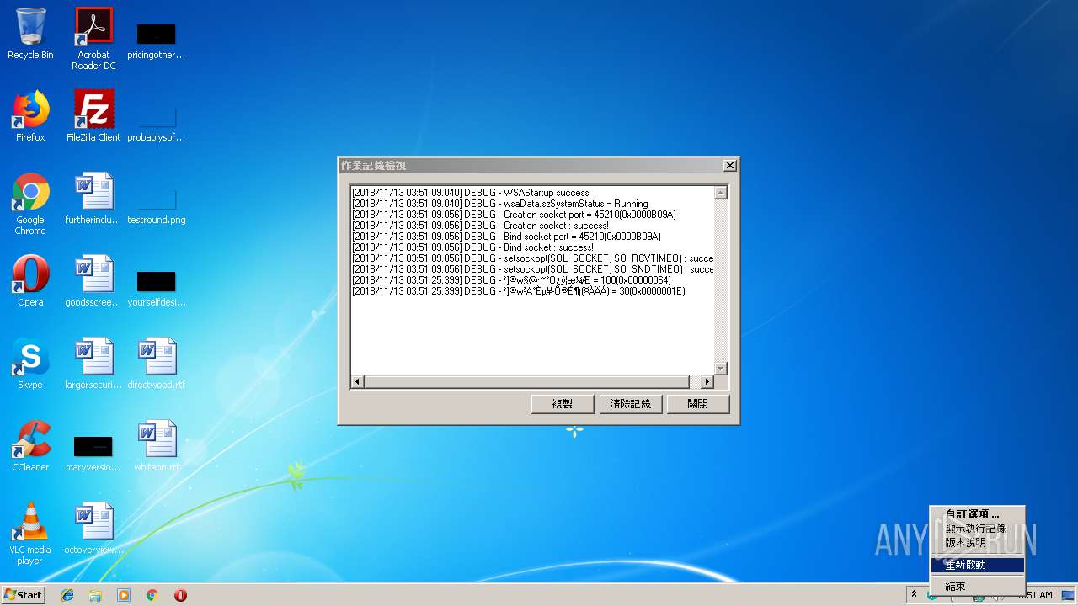The width and height of the screenshot is (1078, 606).
Task: Open Windows Media Player in taskbar
Action: (x=124, y=595)
